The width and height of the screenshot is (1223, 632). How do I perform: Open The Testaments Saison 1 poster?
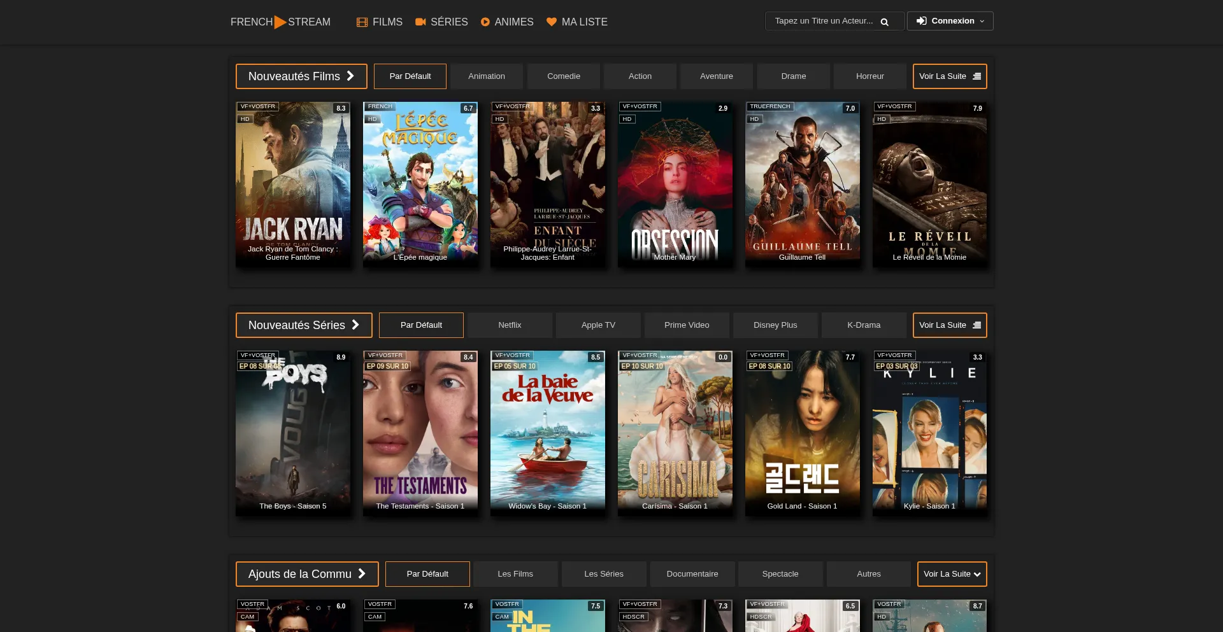(x=420, y=433)
